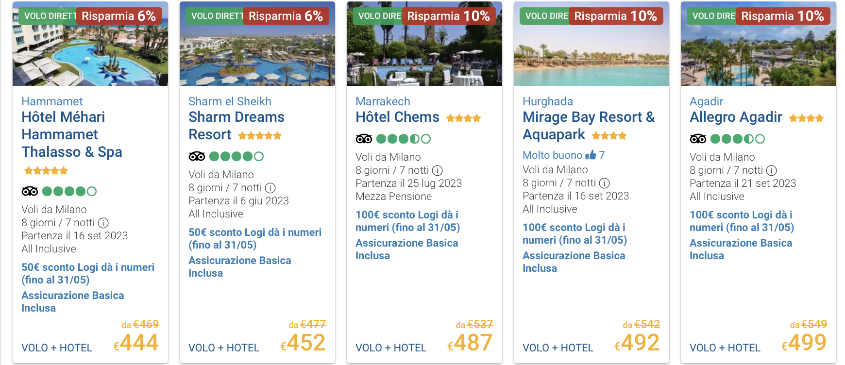845x365 pixels.
Task: Click the Allegro Agadir hotel name
Action: click(736, 117)
